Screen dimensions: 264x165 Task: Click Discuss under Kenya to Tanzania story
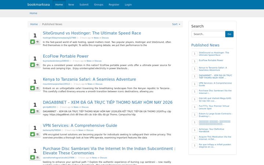(x=99, y=84)
